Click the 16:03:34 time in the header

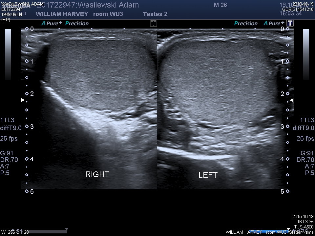click(291, 13)
